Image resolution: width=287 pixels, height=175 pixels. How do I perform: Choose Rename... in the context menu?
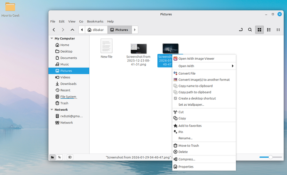pyautogui.click(x=204, y=138)
